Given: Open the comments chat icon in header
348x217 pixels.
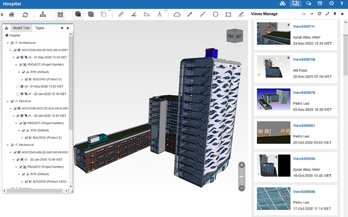Looking at the screenshot, I should (x=308, y=3).
